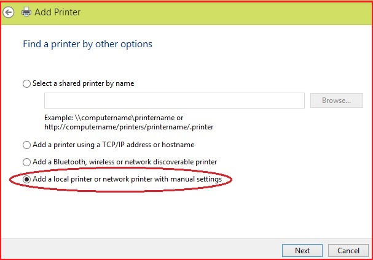Click the Add a printer using TCP/IP label text
The height and width of the screenshot is (260, 373).
pyautogui.click(x=113, y=145)
